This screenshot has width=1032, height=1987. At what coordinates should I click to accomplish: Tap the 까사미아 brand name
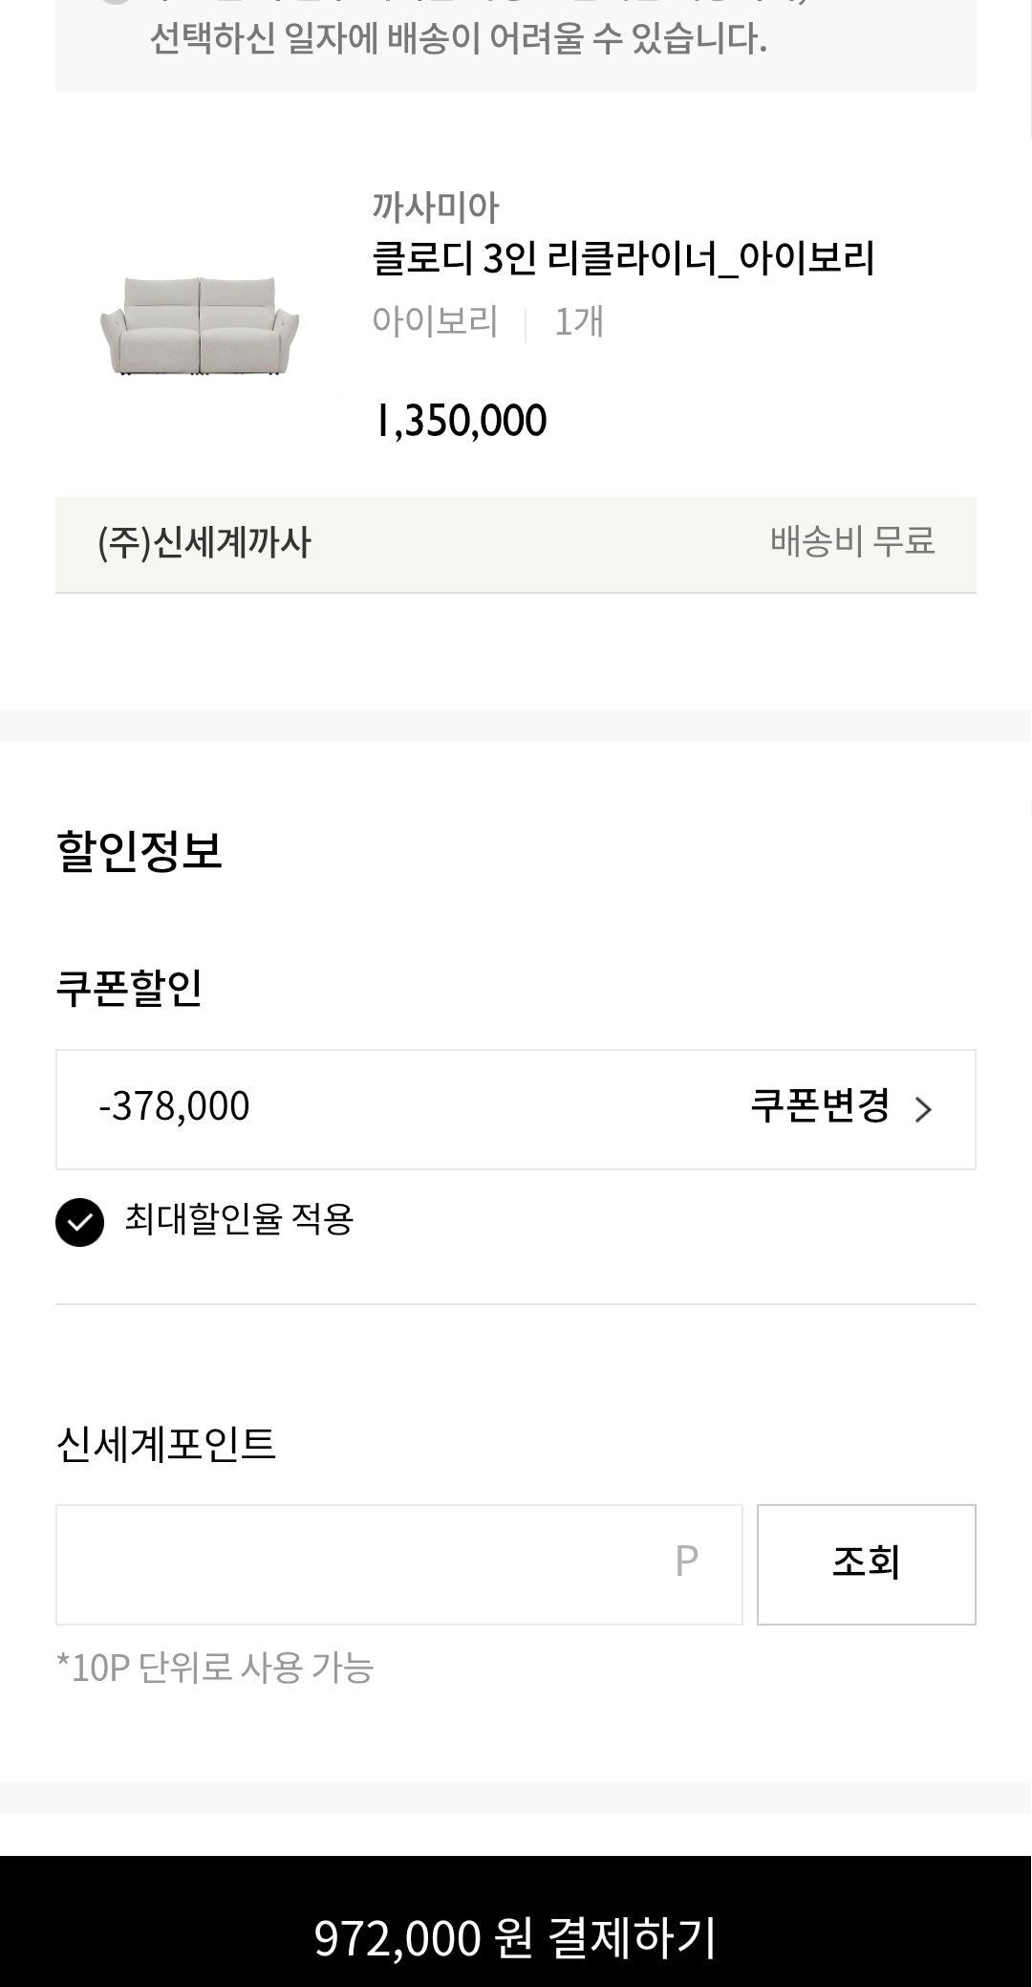436,207
